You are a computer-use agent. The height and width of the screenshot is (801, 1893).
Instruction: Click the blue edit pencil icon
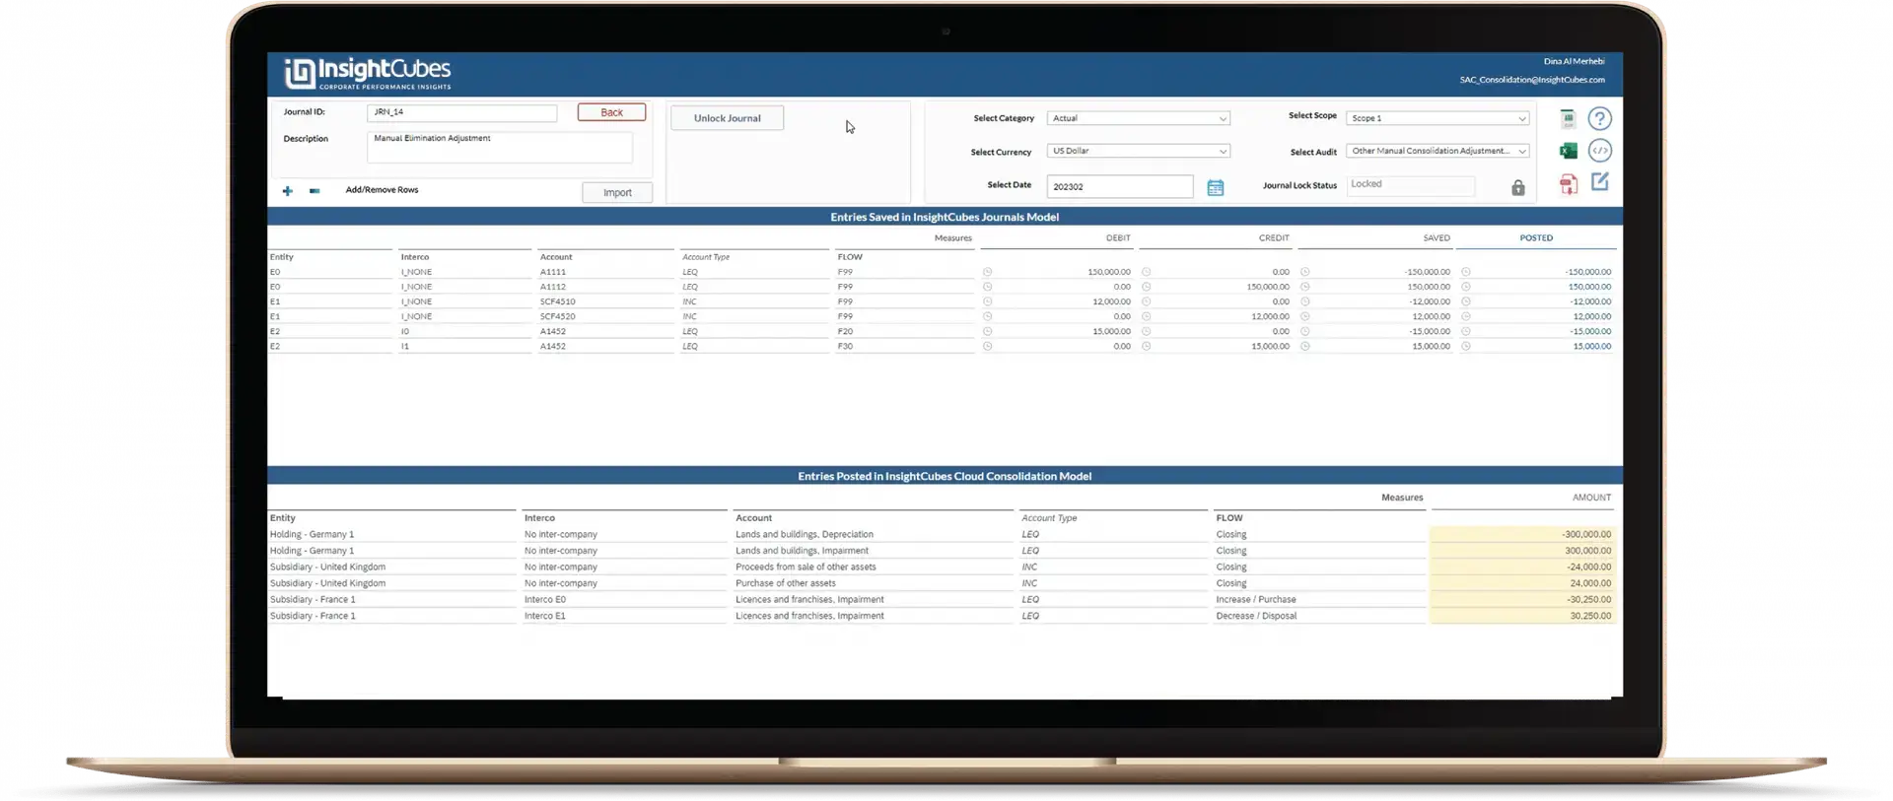pos(1600,181)
